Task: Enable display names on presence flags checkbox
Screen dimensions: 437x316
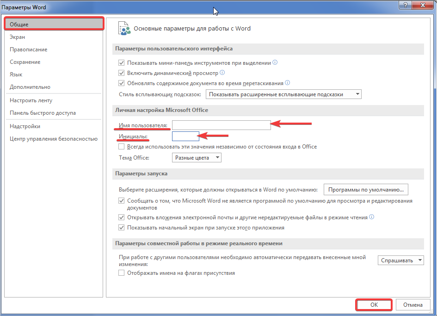Action: pos(122,273)
